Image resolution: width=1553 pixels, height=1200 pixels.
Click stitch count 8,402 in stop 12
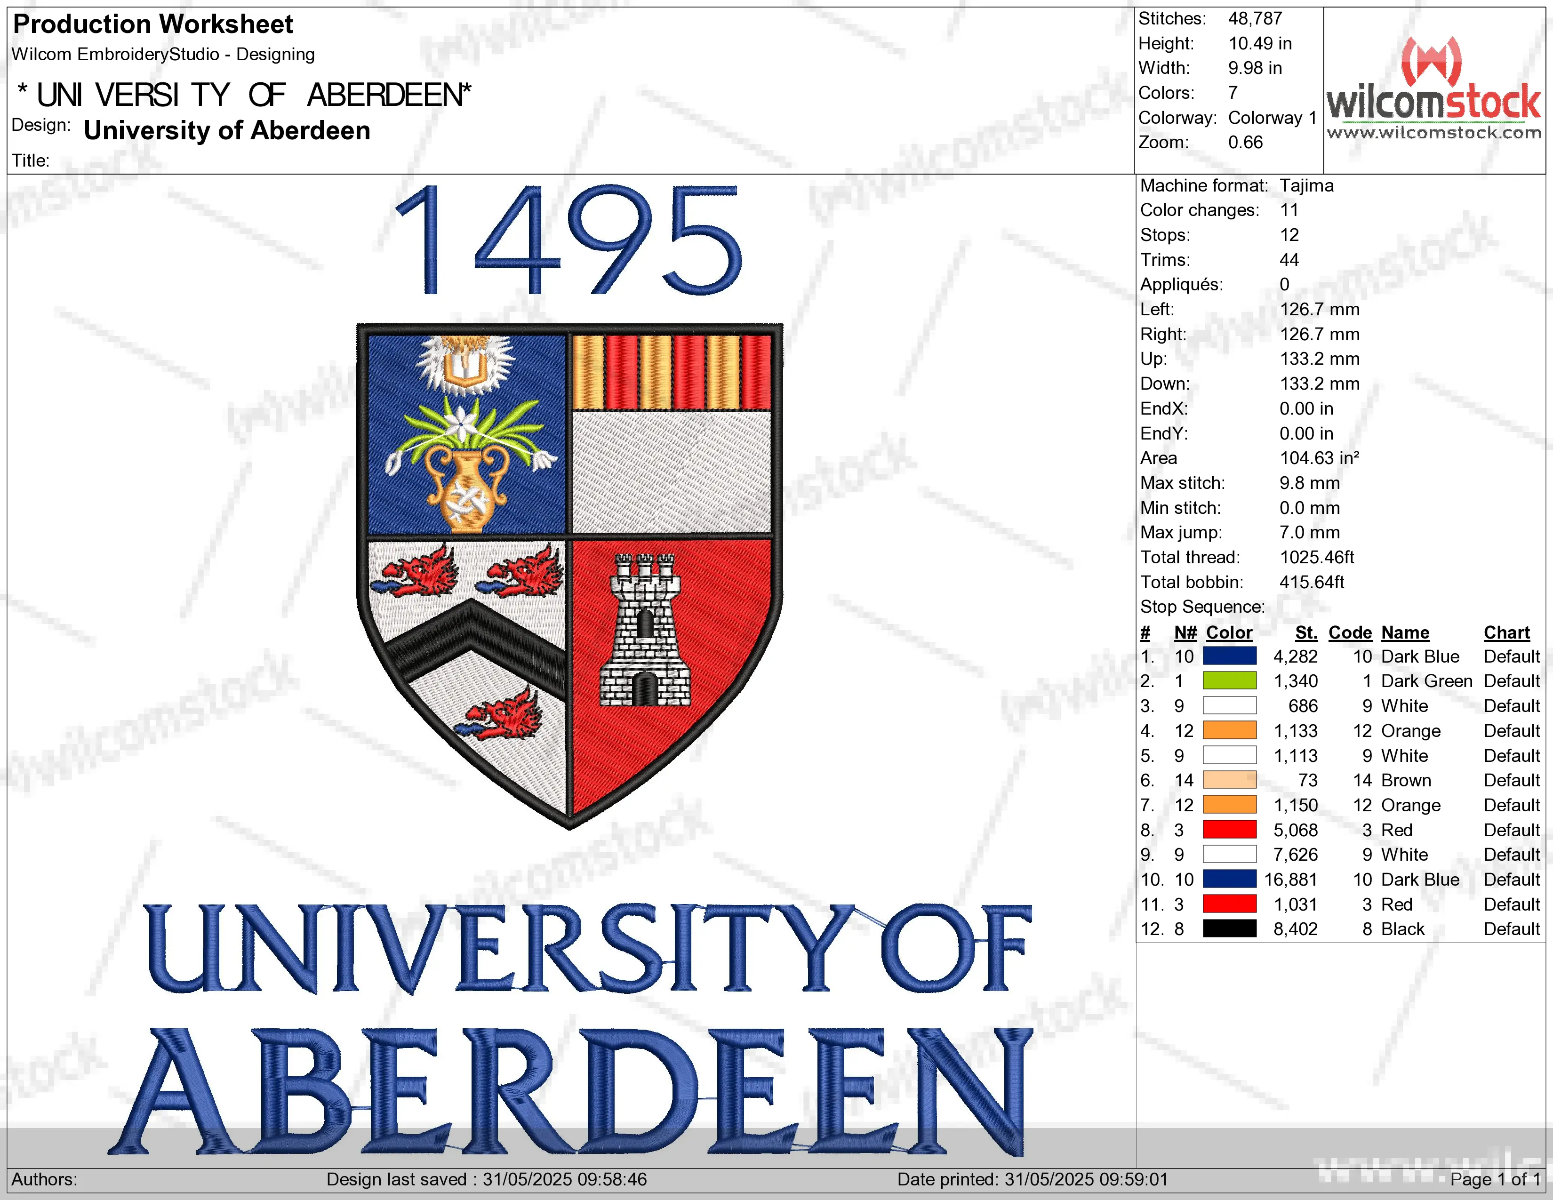tap(1295, 928)
